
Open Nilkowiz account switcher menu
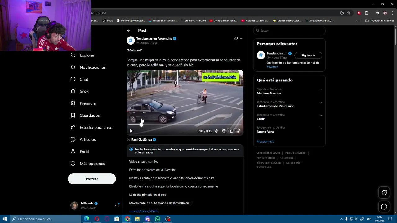coord(117,205)
